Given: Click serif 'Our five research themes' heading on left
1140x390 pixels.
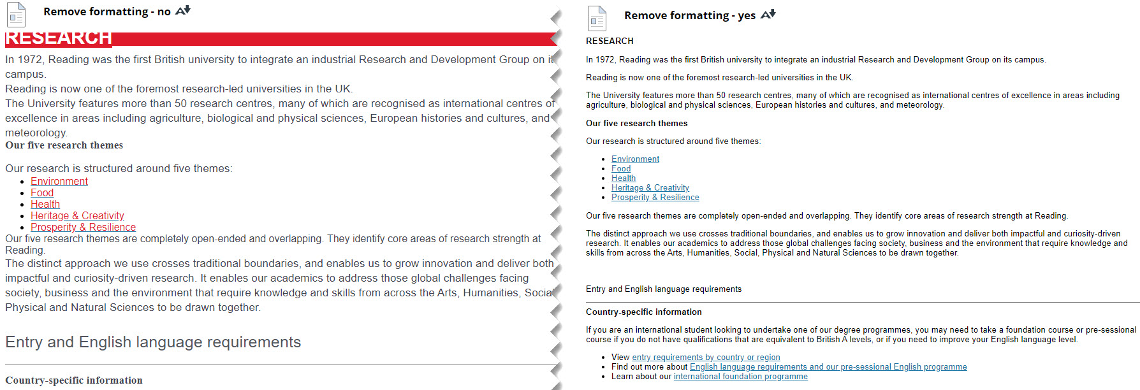Looking at the screenshot, I should click(64, 145).
